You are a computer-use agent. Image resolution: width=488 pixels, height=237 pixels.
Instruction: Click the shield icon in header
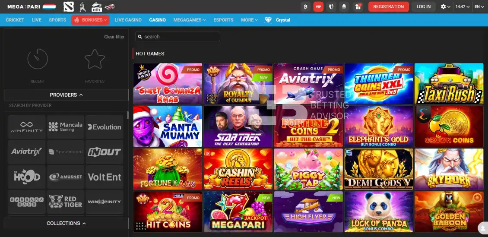point(332,6)
